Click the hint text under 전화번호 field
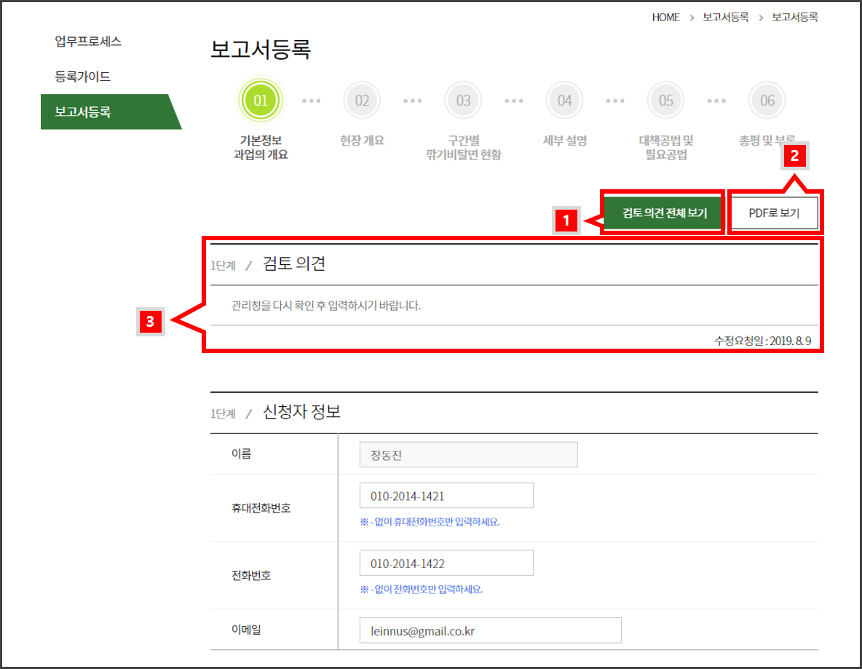Screen dimensions: 862x669 point(421,590)
